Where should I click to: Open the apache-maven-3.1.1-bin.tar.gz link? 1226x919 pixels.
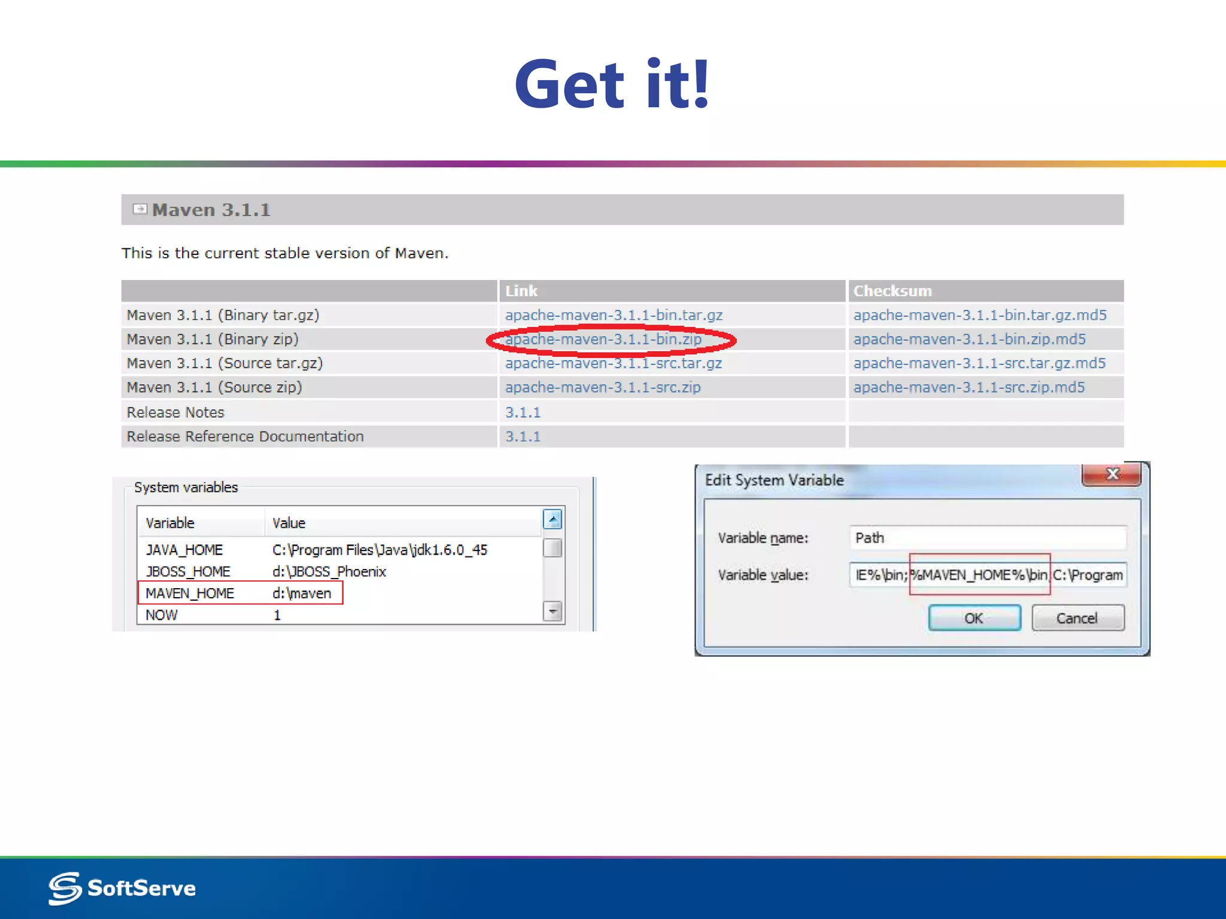[614, 315]
